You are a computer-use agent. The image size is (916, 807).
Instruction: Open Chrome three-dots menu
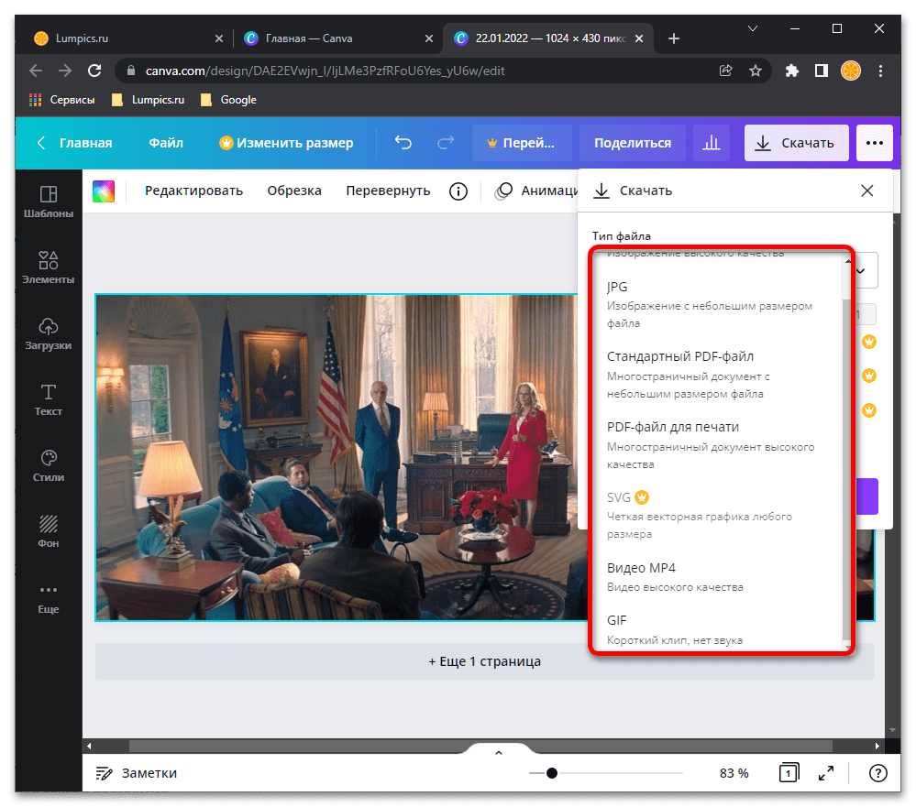(880, 71)
